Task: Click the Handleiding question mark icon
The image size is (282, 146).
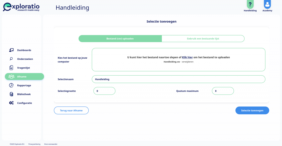Action: [250, 4]
